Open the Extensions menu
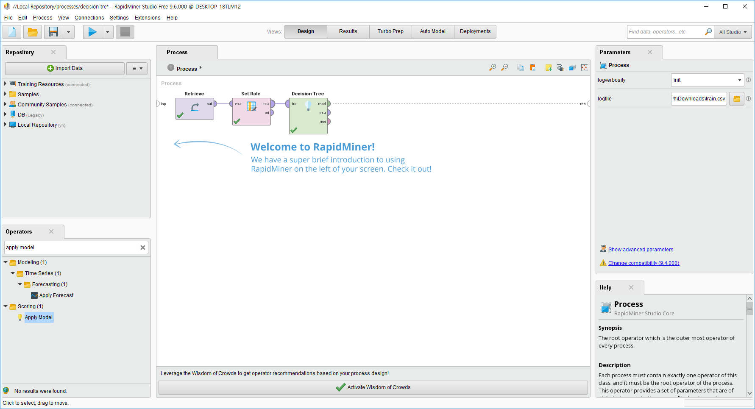The width and height of the screenshot is (755, 409). [x=148, y=18]
